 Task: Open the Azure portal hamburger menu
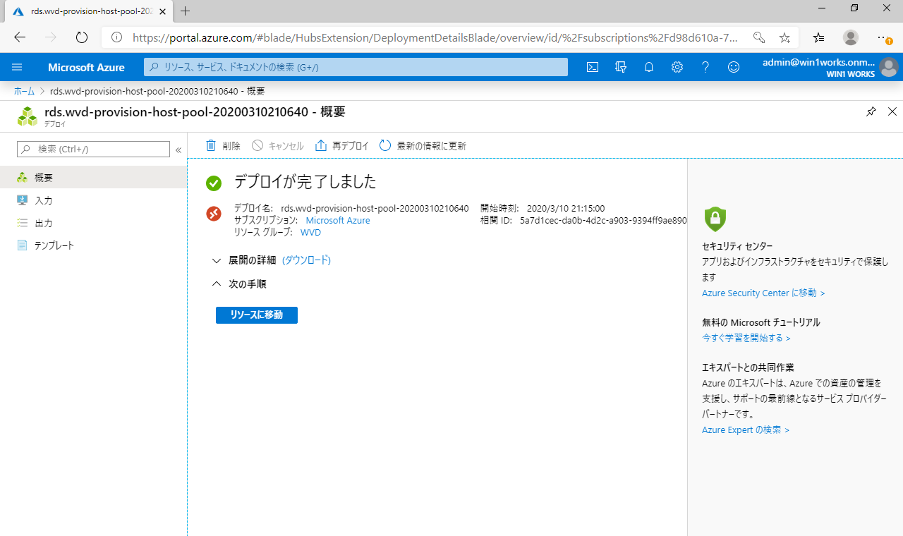coord(18,67)
